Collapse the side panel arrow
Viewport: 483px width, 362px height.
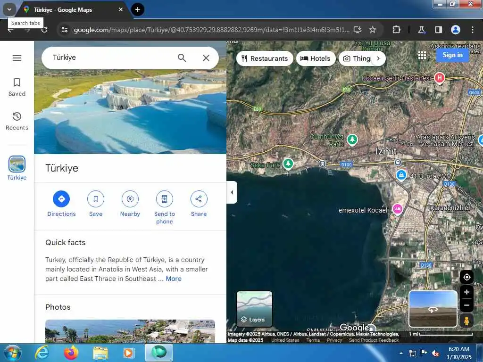point(232,192)
